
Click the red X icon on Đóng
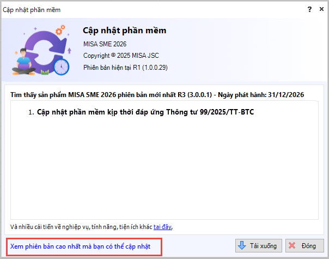[x=292, y=245]
